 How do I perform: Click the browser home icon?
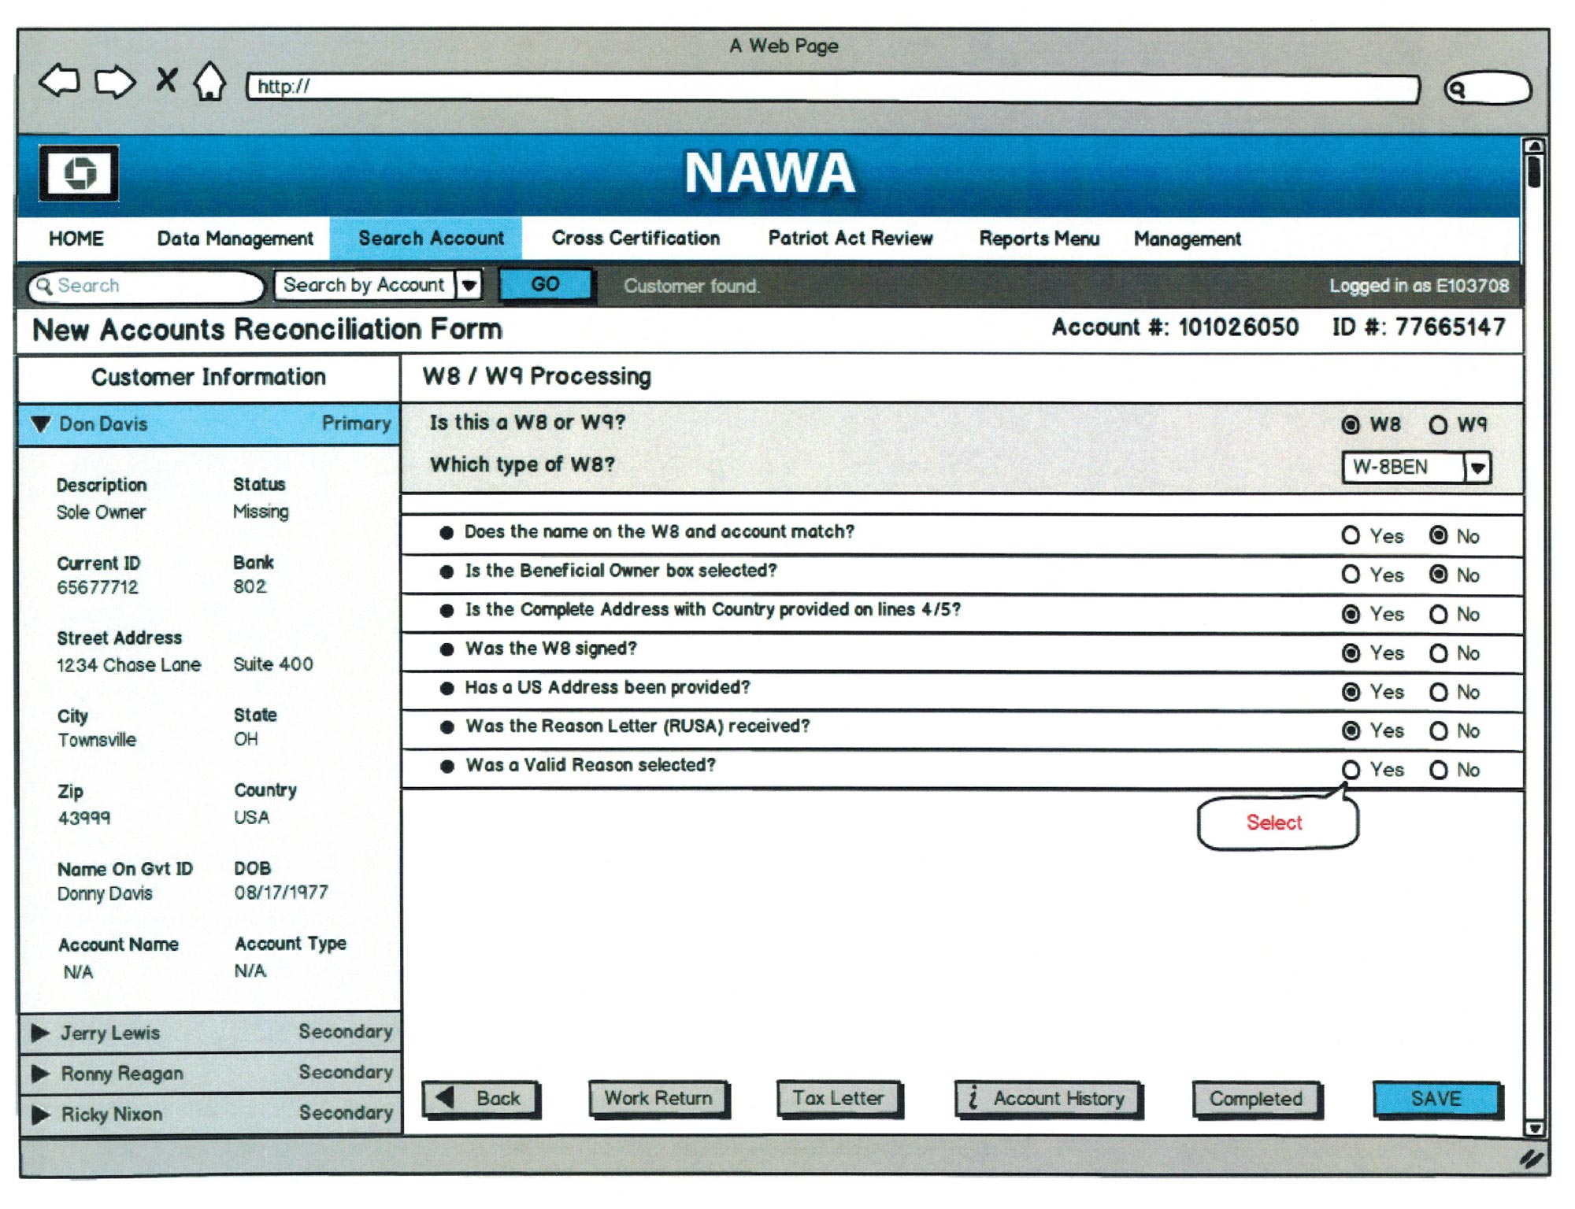(209, 82)
